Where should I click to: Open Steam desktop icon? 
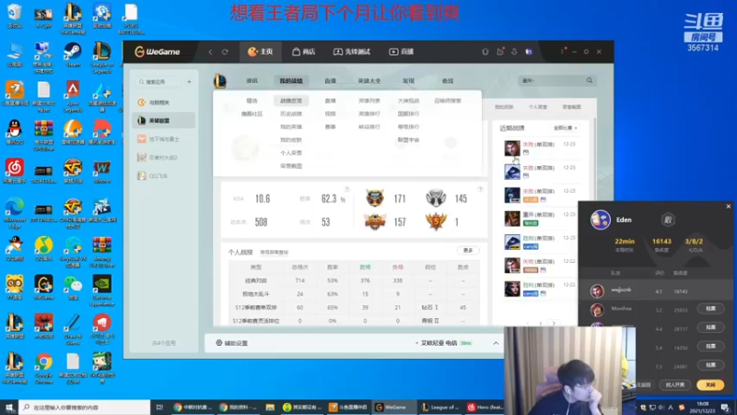[x=73, y=55]
